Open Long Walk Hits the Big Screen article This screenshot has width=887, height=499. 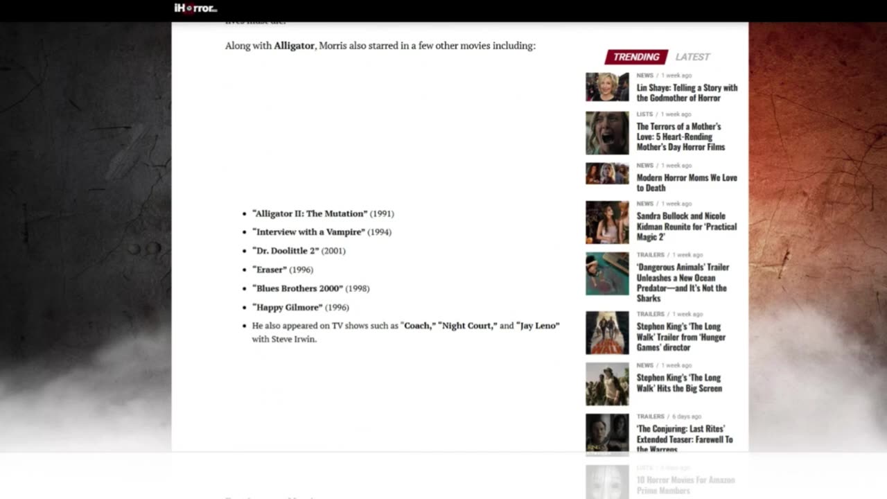(x=679, y=383)
